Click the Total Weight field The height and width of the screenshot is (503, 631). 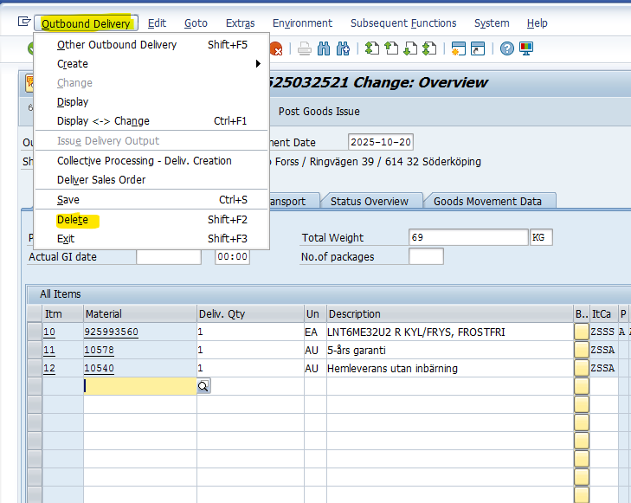click(x=468, y=237)
